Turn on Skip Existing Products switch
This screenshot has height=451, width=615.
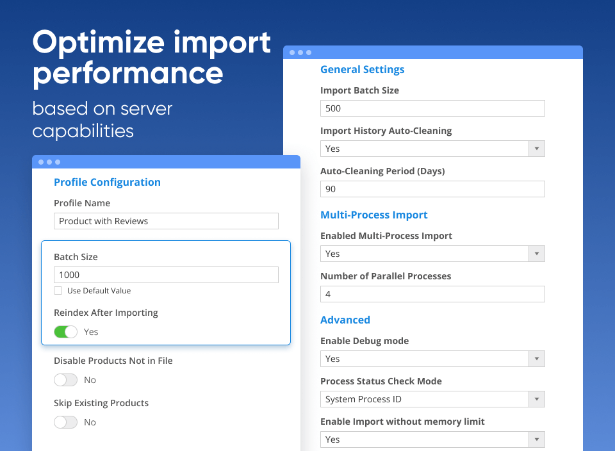click(x=65, y=422)
